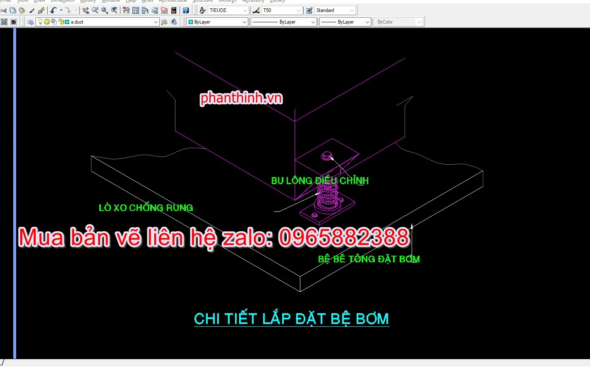Click the Undo arrow icon
The width and height of the screenshot is (590, 367).
[53, 10]
